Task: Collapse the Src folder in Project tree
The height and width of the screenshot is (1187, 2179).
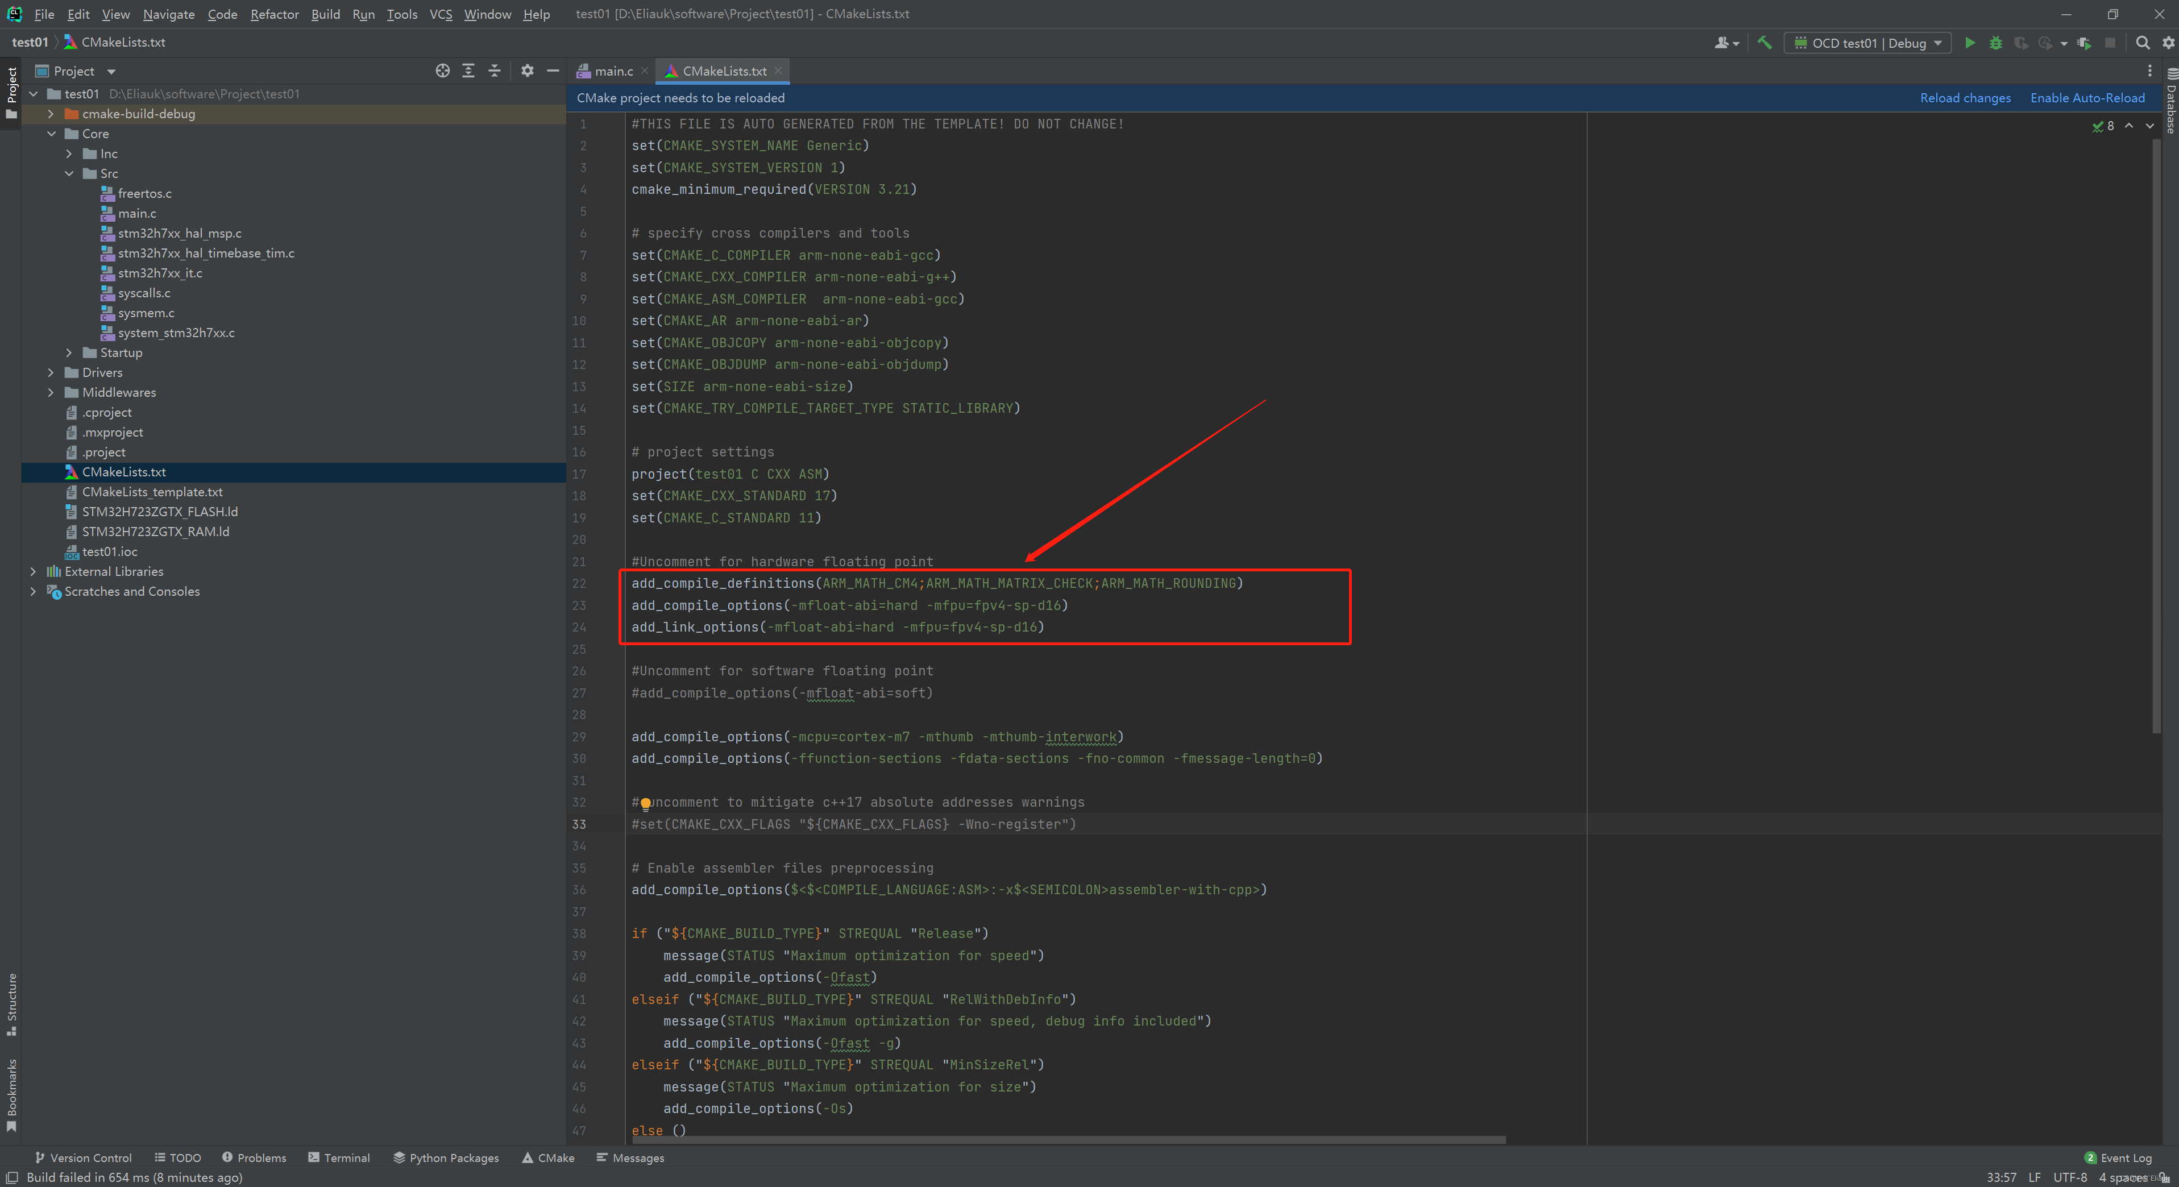Action: pos(70,173)
